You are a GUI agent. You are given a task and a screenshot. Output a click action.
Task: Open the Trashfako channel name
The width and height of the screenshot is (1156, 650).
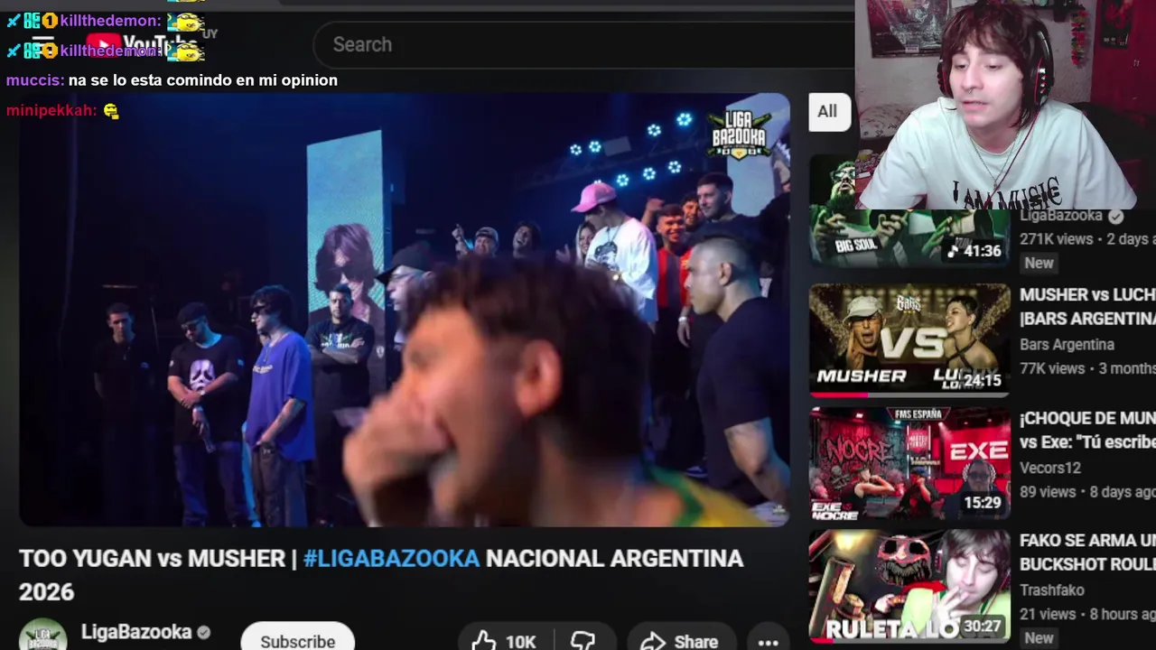tap(1052, 590)
